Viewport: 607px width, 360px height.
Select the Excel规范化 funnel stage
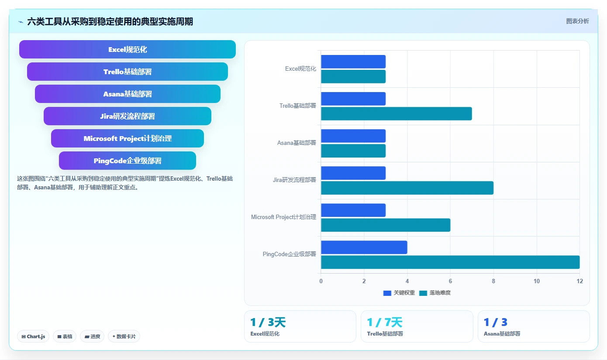click(128, 49)
